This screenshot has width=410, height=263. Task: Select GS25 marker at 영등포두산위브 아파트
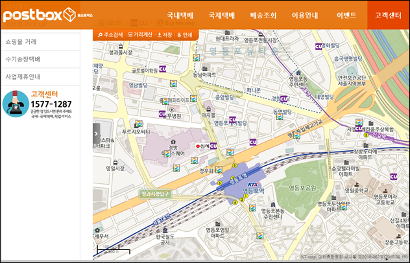coord(343,207)
